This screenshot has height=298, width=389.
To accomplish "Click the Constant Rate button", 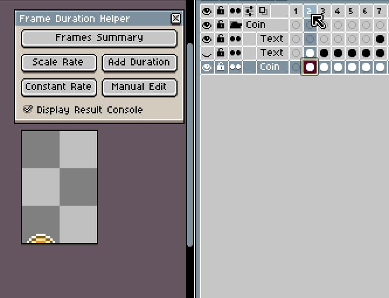I will pos(59,87).
